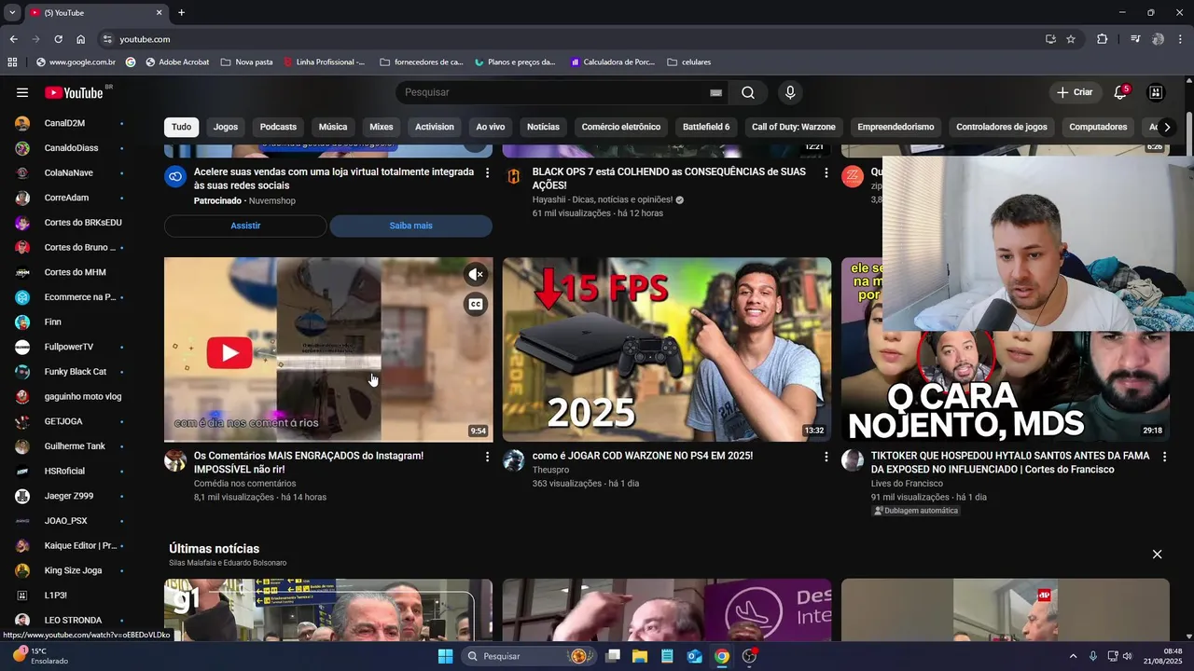Open FullpowerTV subscription in sidebar
The image size is (1194, 671).
tap(70, 347)
